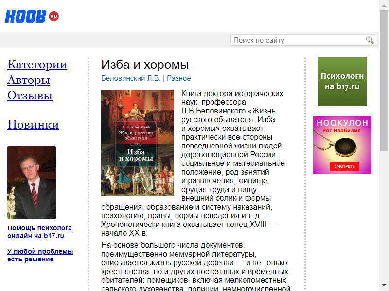Focus the 'Поиск по сайту' search field
Viewport: 389px width, 291px height.
coord(303,40)
